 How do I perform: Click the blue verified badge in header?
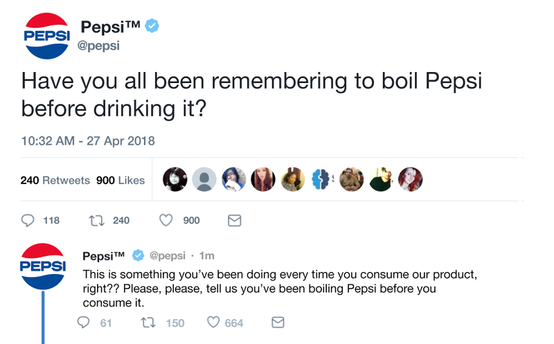(152, 26)
